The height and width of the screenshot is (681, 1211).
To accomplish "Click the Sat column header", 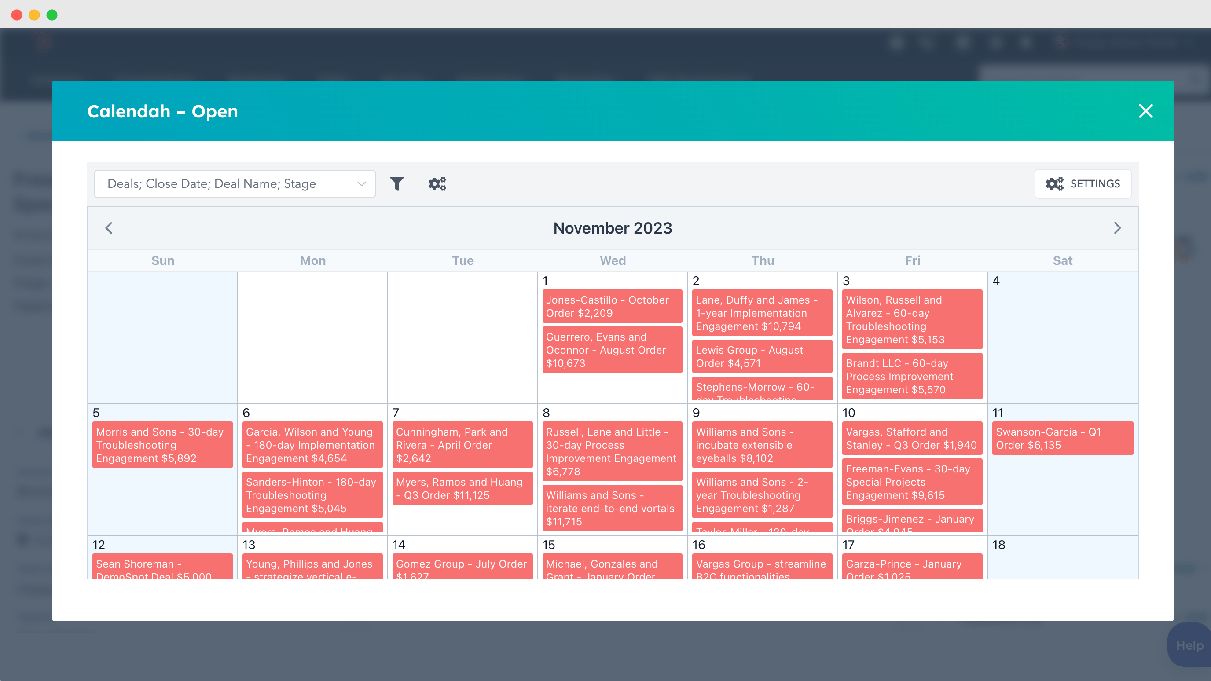I will (x=1062, y=260).
